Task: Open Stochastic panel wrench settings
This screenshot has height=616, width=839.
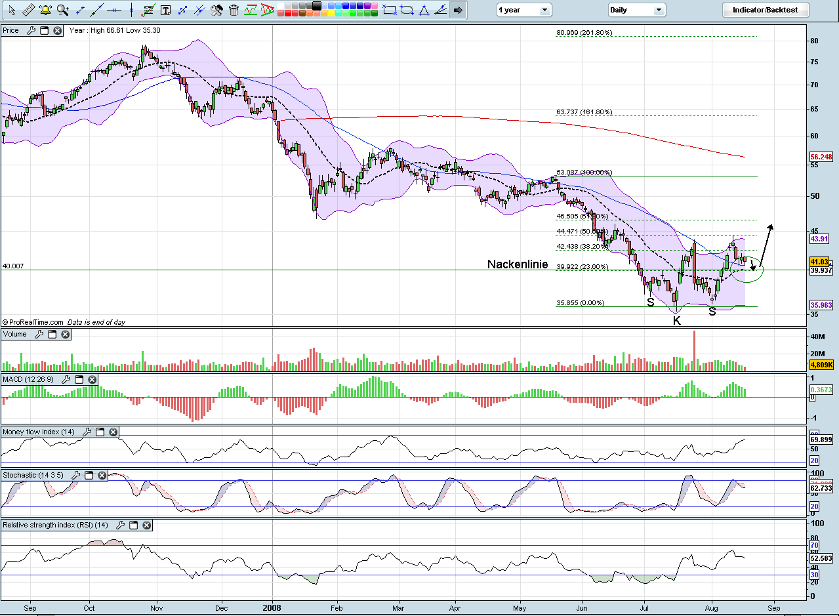Action: pos(75,474)
